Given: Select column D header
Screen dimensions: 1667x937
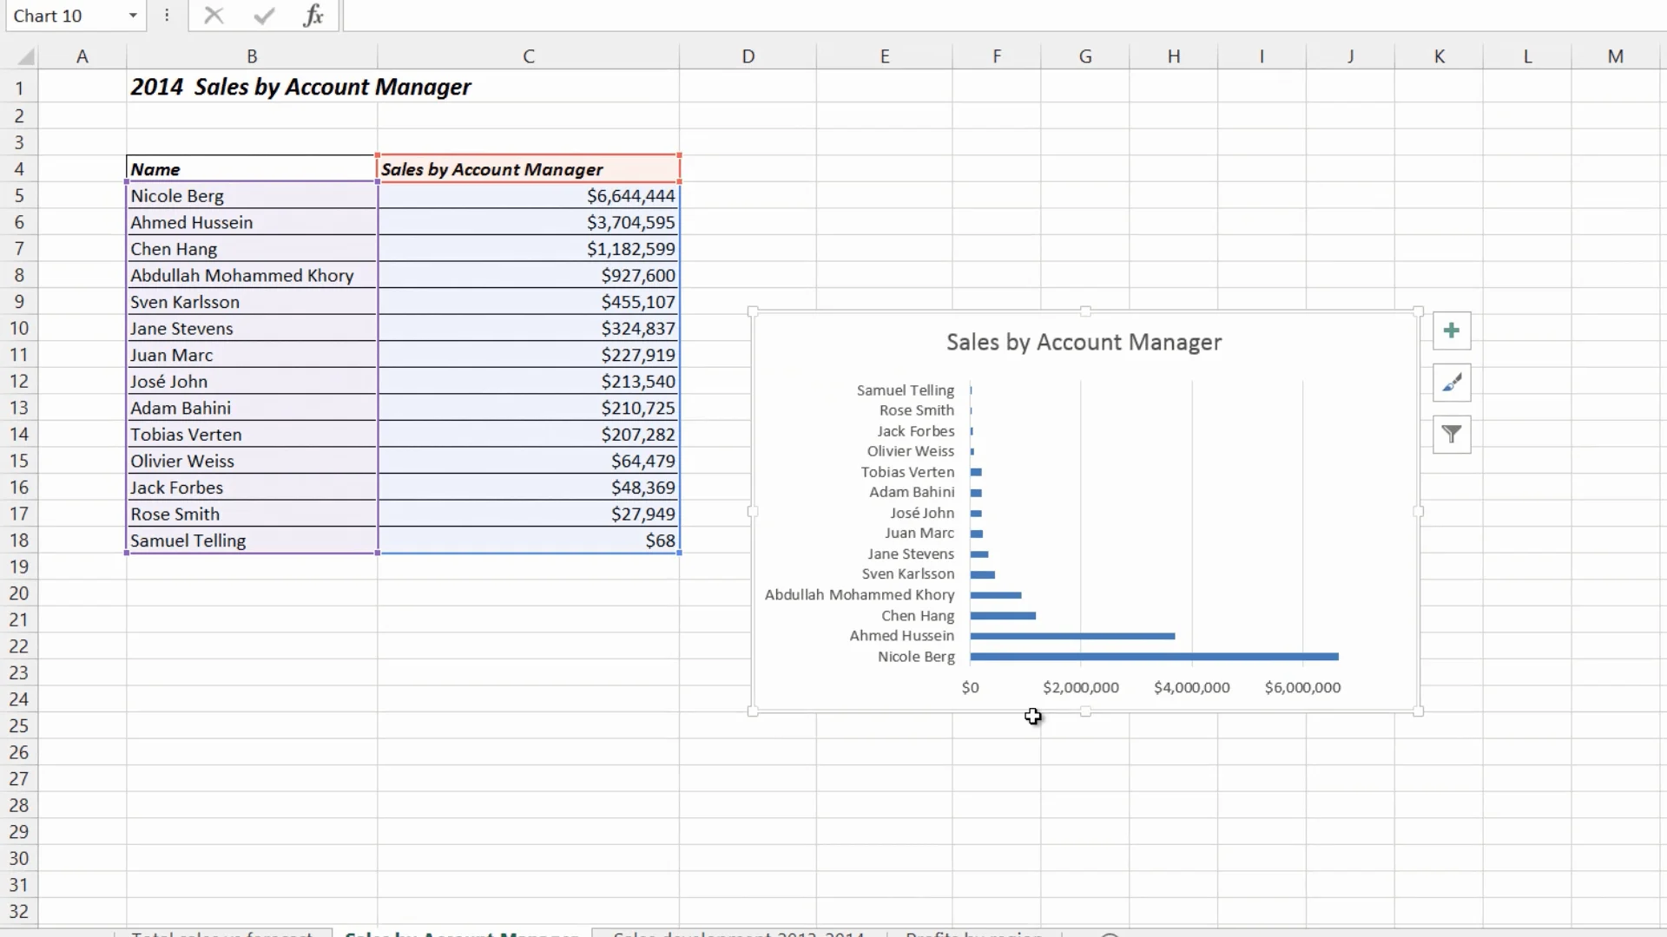Looking at the screenshot, I should [x=748, y=56].
